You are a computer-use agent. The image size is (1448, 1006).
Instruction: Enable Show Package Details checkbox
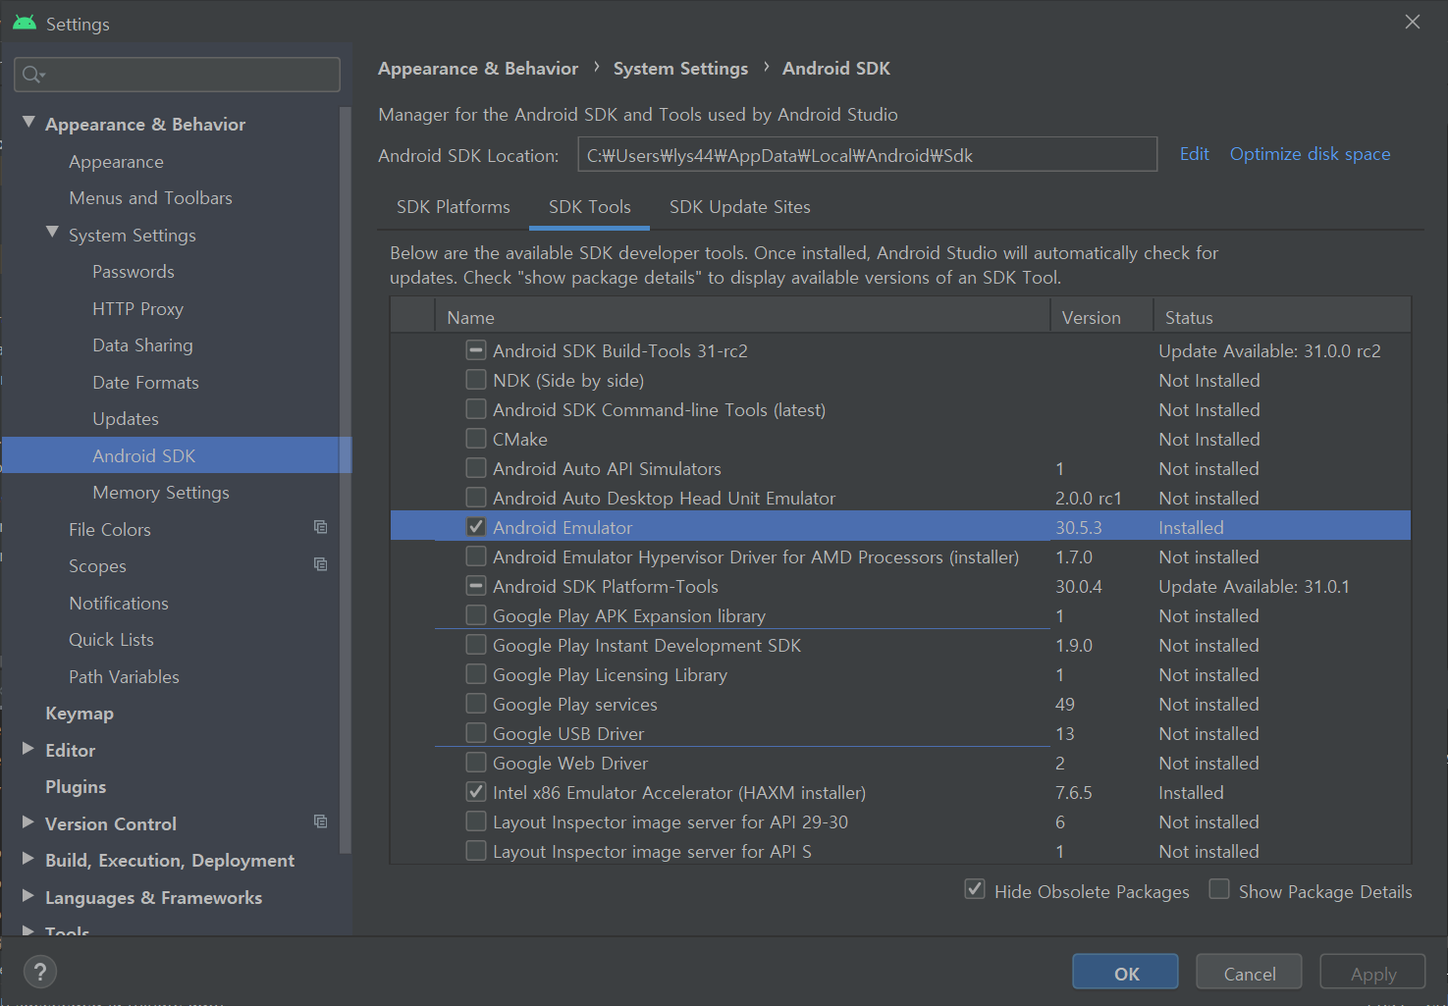click(1219, 889)
